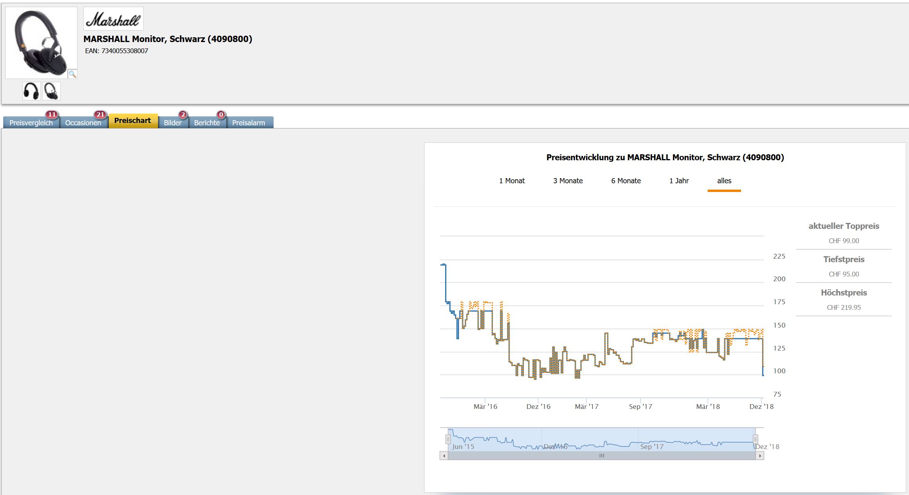Open the Marshall brand logo
Image resolution: width=909 pixels, height=495 pixels.
[114, 19]
